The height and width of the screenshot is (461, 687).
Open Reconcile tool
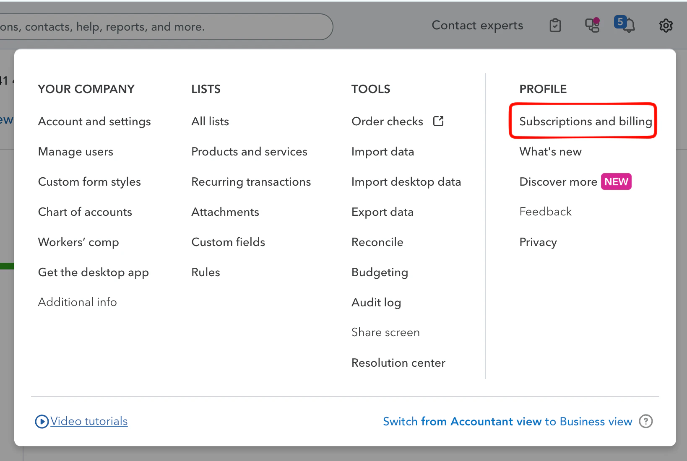[x=377, y=242]
